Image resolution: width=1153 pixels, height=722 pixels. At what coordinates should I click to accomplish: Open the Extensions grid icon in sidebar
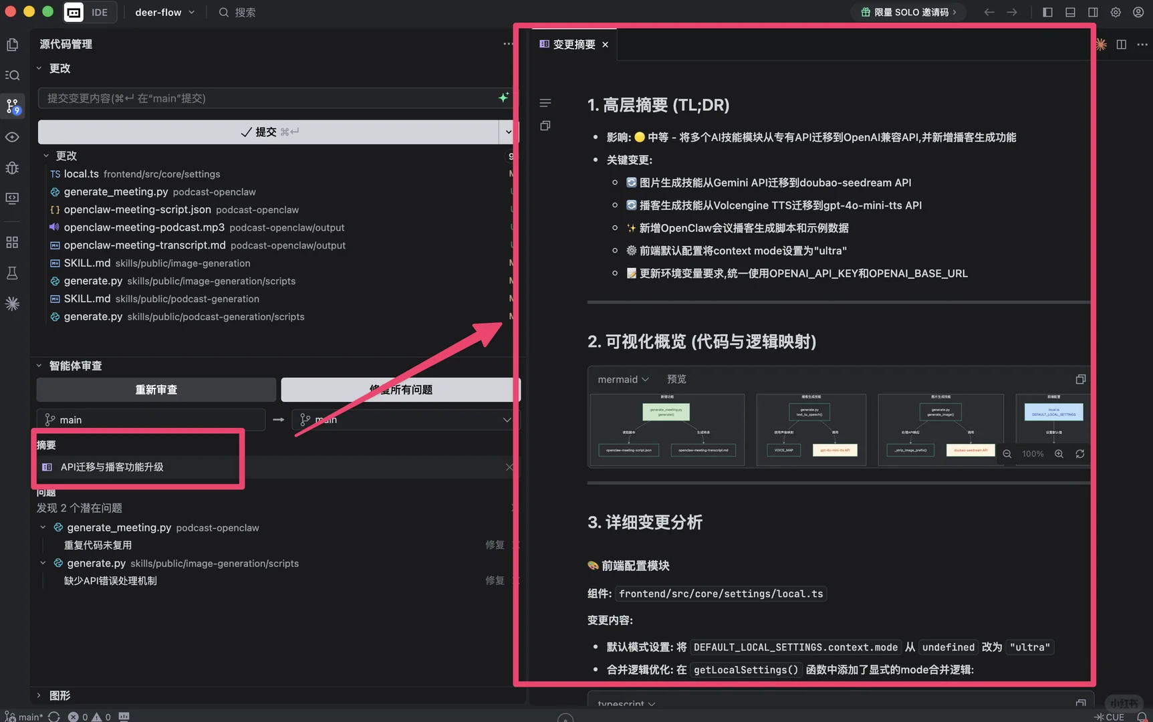[x=12, y=242]
